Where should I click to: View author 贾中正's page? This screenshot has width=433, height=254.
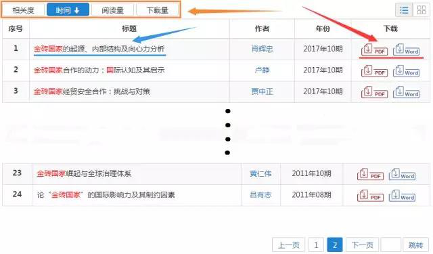(262, 91)
